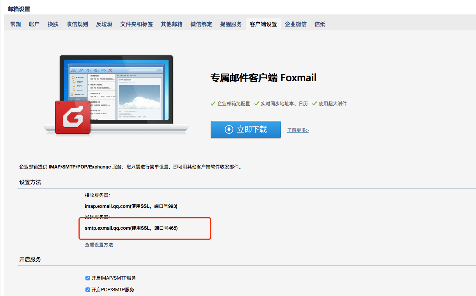Uncheck 开启IMAP/SMTP服务 checkbox
The height and width of the screenshot is (296, 476).
(88, 278)
